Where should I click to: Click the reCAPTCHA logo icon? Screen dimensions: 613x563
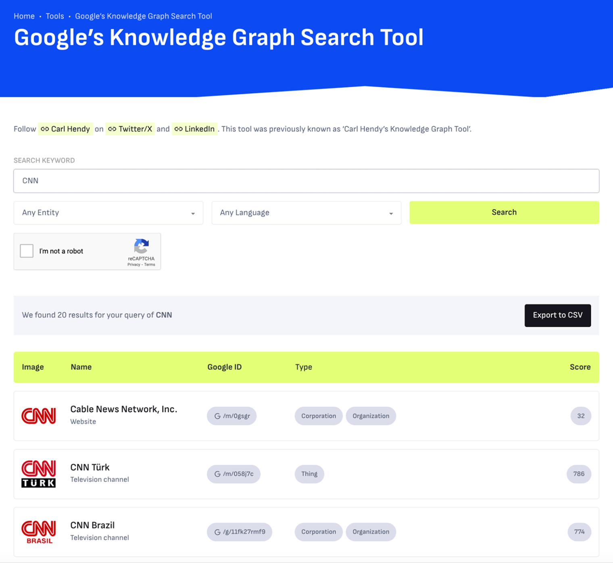pos(141,246)
